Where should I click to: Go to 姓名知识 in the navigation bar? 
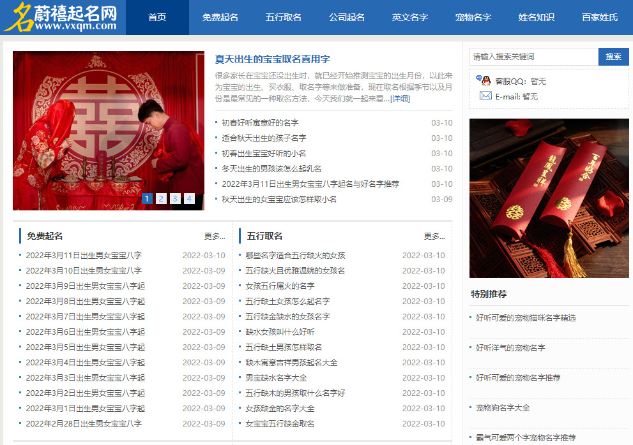point(537,17)
